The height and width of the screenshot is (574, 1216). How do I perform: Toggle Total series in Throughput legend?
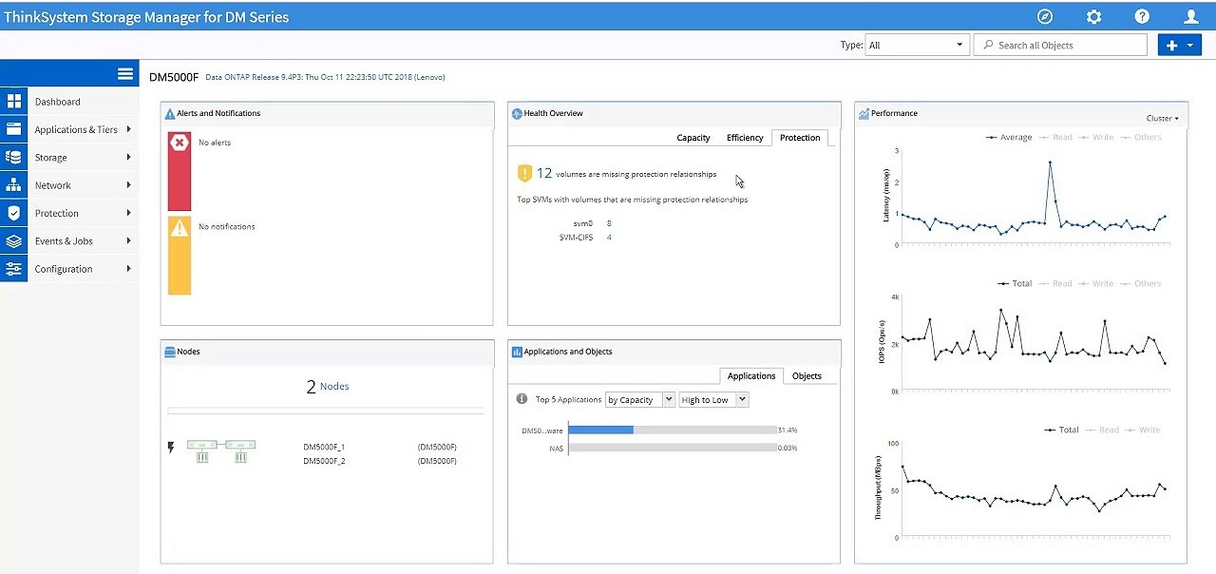(x=1061, y=430)
